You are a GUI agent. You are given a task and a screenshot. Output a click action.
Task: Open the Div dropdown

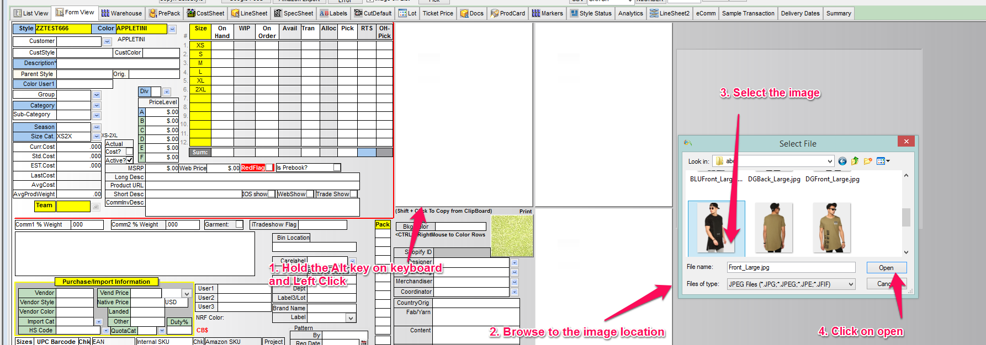[x=167, y=91]
